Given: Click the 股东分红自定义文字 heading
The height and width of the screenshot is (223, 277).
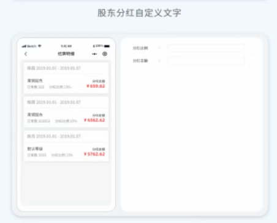Looking at the screenshot, I should coord(139,13).
